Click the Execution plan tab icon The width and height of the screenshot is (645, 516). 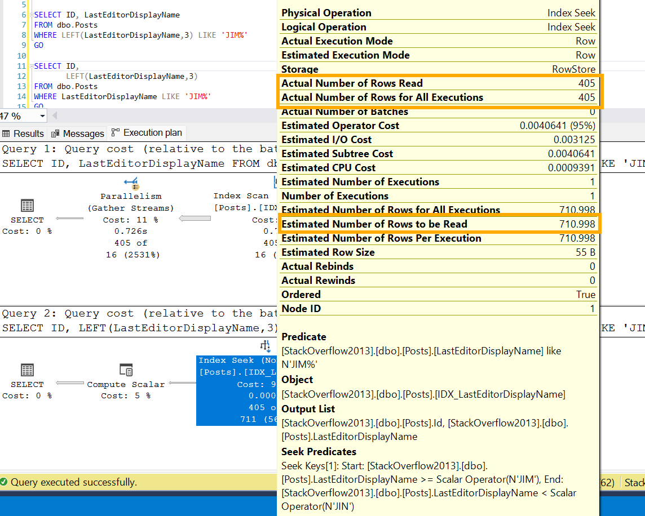116,132
